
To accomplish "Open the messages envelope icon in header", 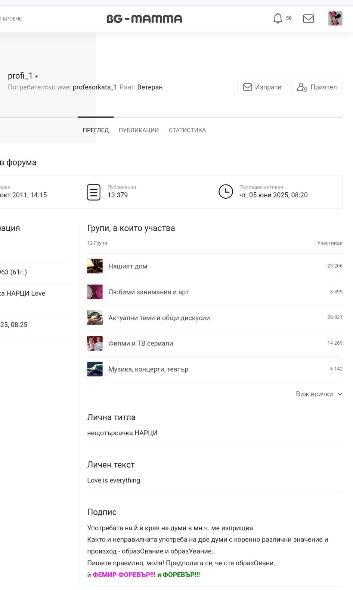I will 308,18.
